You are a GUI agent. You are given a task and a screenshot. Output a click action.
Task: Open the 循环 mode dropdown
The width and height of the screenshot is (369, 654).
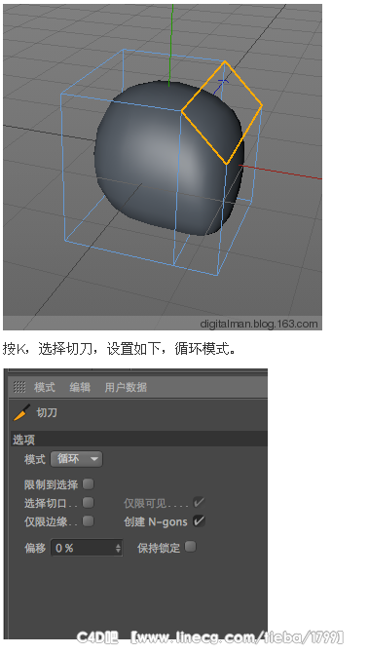77,459
